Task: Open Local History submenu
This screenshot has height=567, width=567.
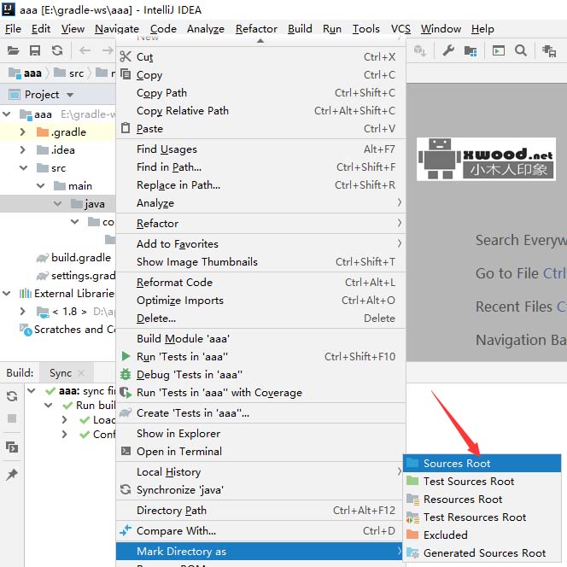Action: (x=260, y=471)
